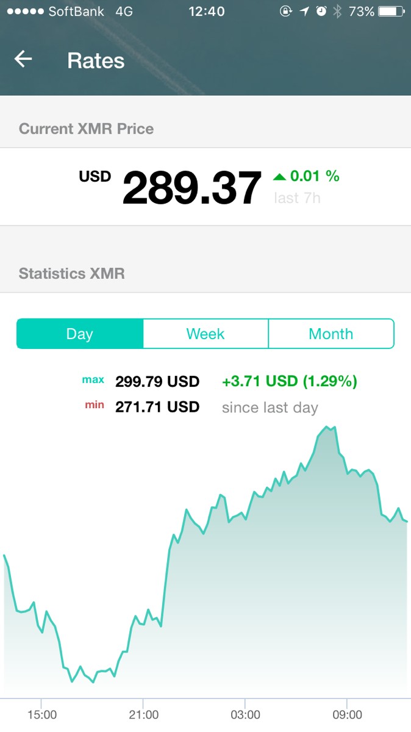Image resolution: width=411 pixels, height=732 pixels.
Task: Tap the rotation lock status icon
Action: pos(286,12)
